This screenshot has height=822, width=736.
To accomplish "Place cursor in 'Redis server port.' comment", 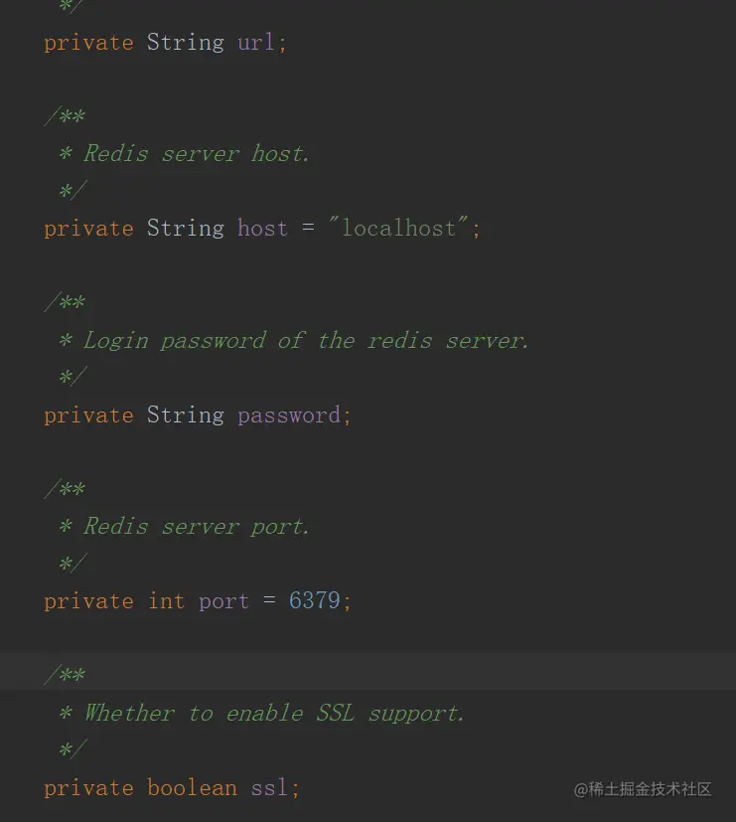I will point(197,527).
